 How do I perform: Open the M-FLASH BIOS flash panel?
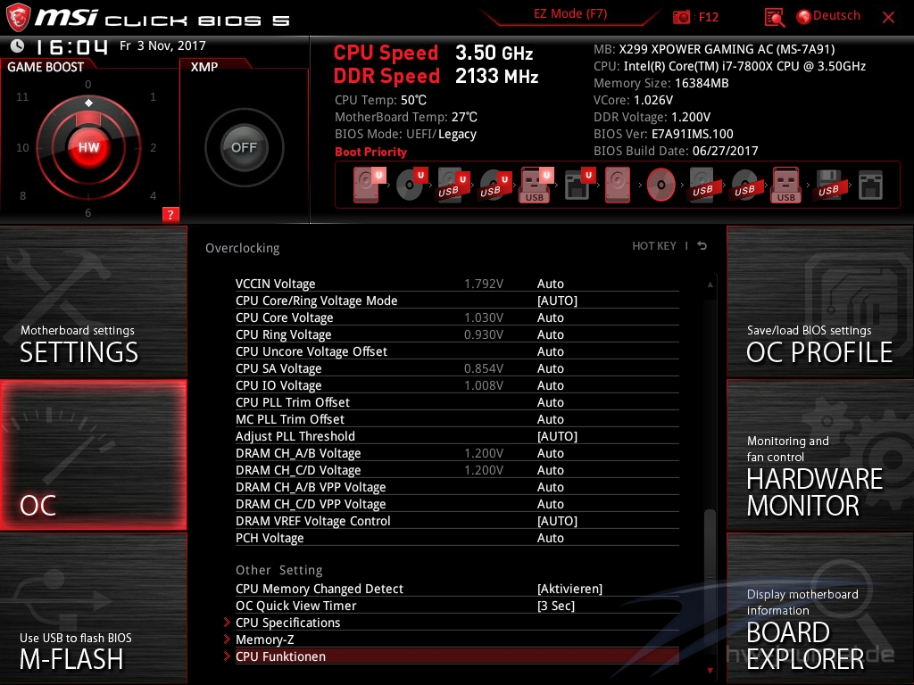point(93,608)
